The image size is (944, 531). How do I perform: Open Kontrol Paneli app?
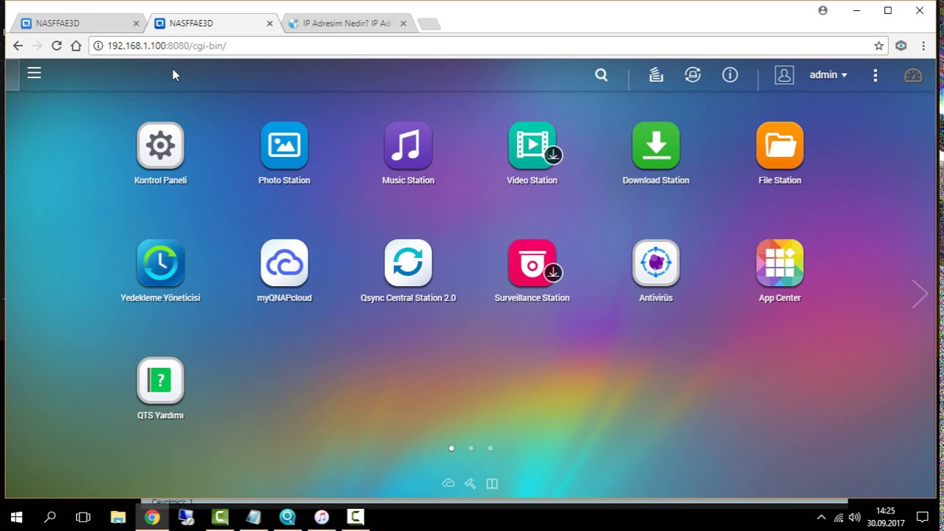pos(160,145)
